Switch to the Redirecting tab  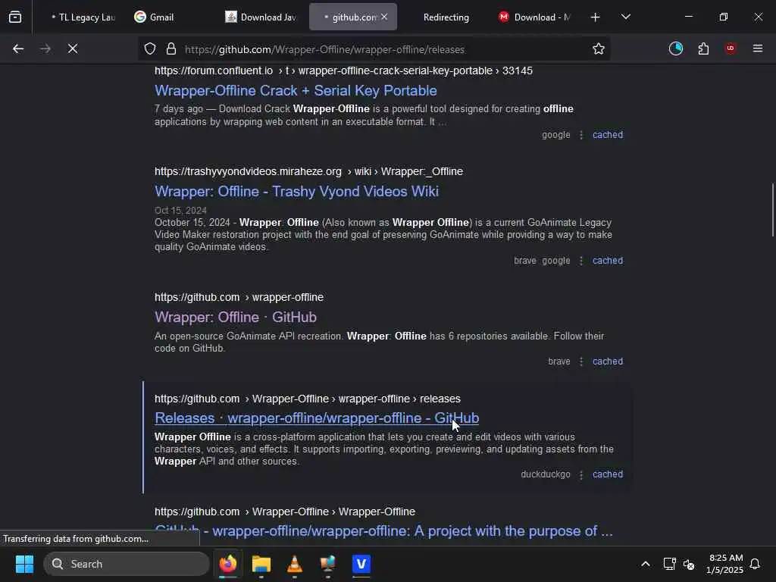pyautogui.click(x=446, y=17)
